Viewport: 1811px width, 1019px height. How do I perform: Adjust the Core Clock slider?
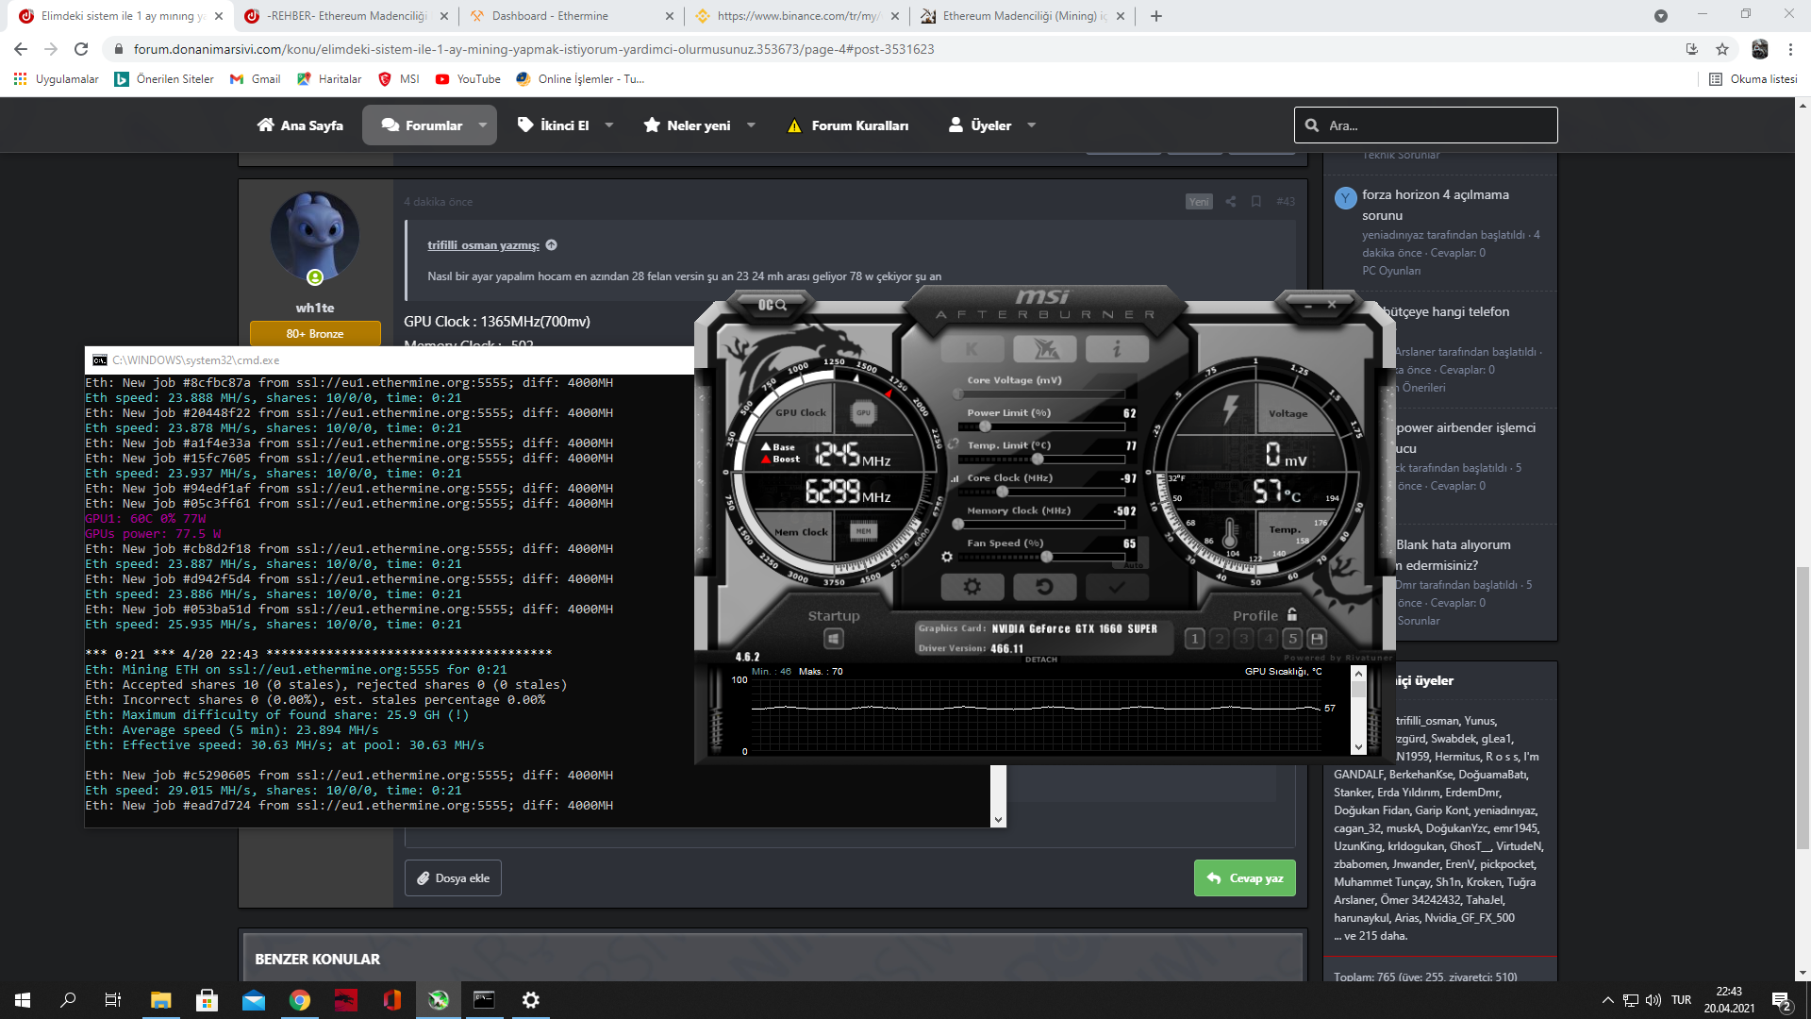1041,492
